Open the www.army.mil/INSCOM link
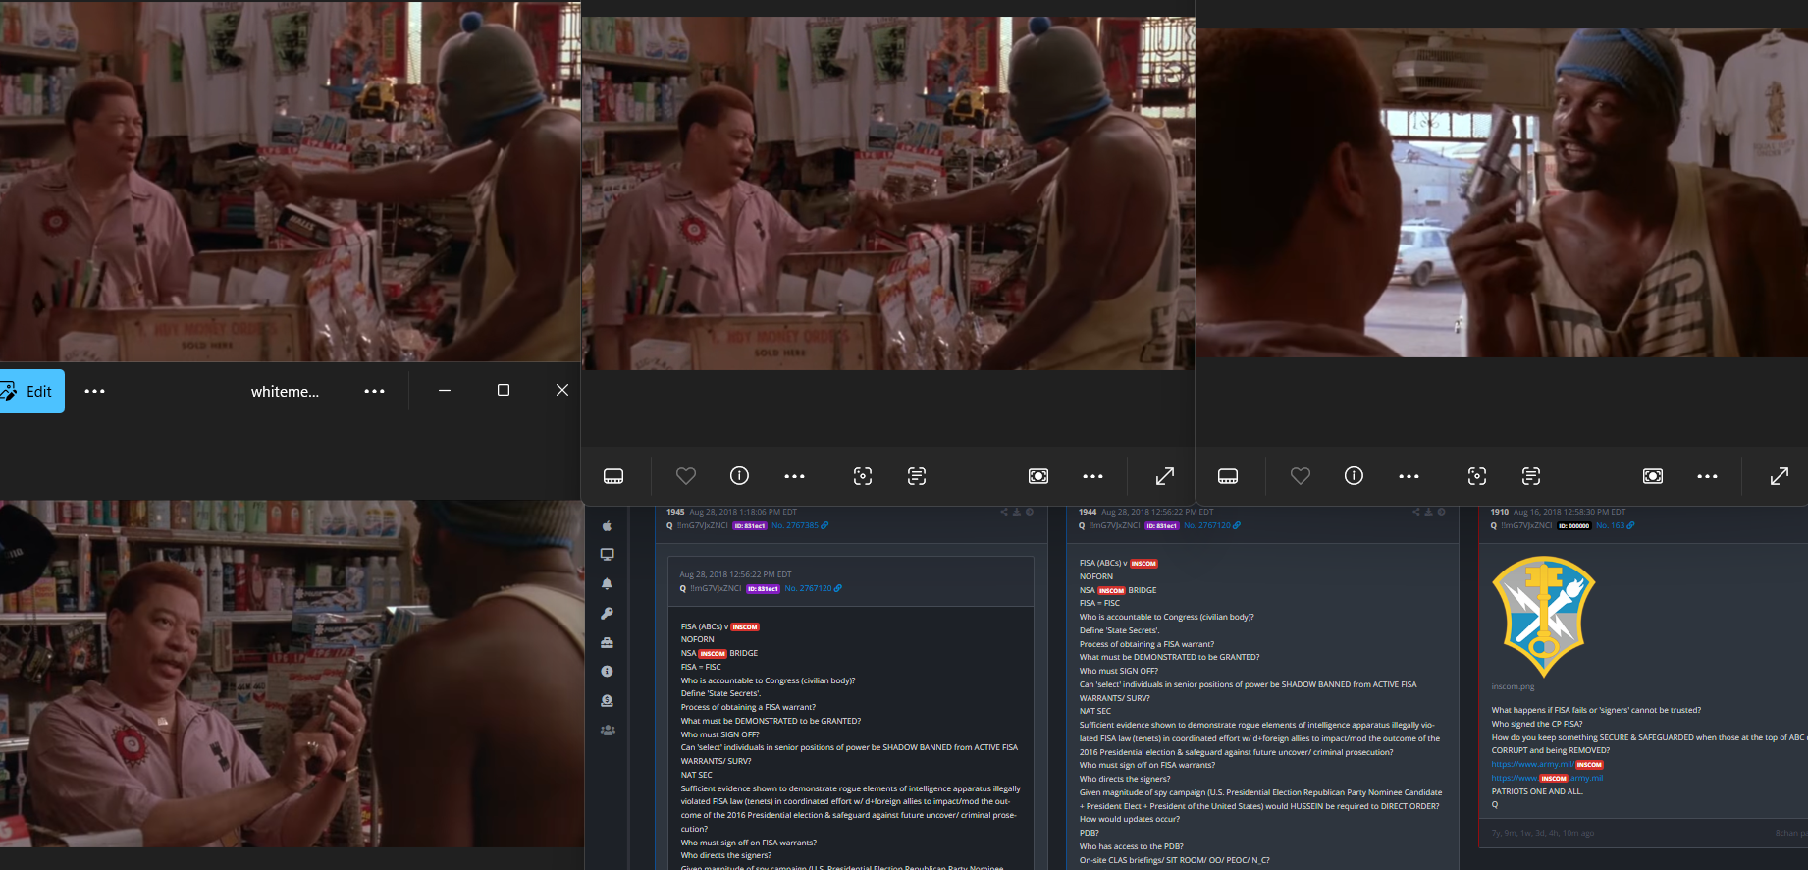 (1547, 764)
